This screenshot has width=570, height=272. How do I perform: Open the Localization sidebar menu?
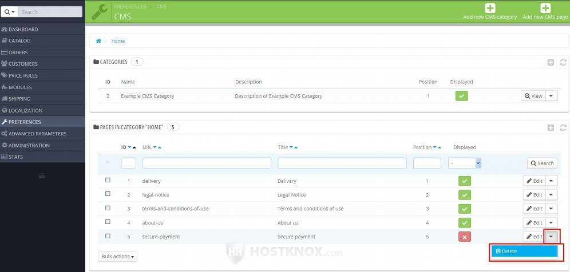(42, 110)
